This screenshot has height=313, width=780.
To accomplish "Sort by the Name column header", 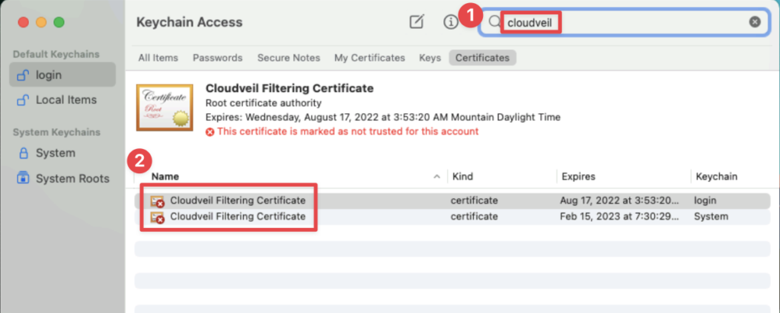I will [x=165, y=176].
